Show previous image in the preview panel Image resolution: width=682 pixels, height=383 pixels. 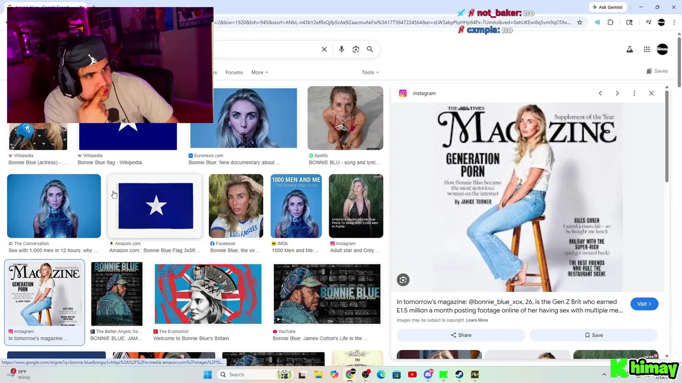point(600,94)
